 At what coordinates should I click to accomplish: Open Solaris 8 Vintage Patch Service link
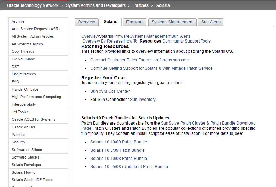pyautogui.click(x=151, y=68)
